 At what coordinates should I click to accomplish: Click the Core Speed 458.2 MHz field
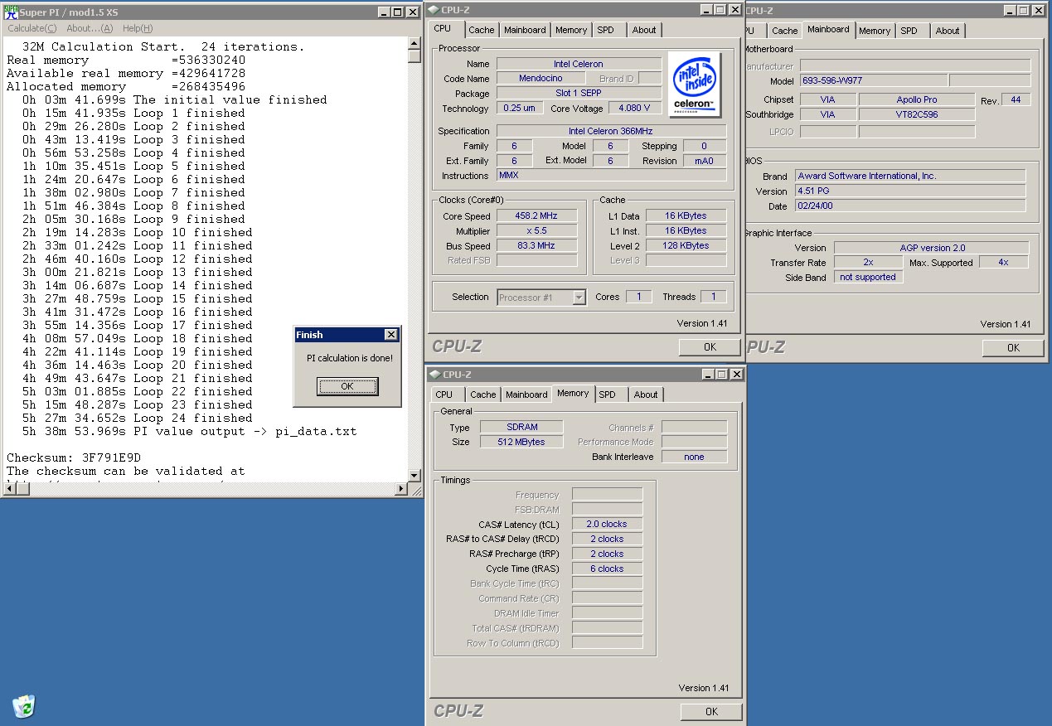click(536, 216)
